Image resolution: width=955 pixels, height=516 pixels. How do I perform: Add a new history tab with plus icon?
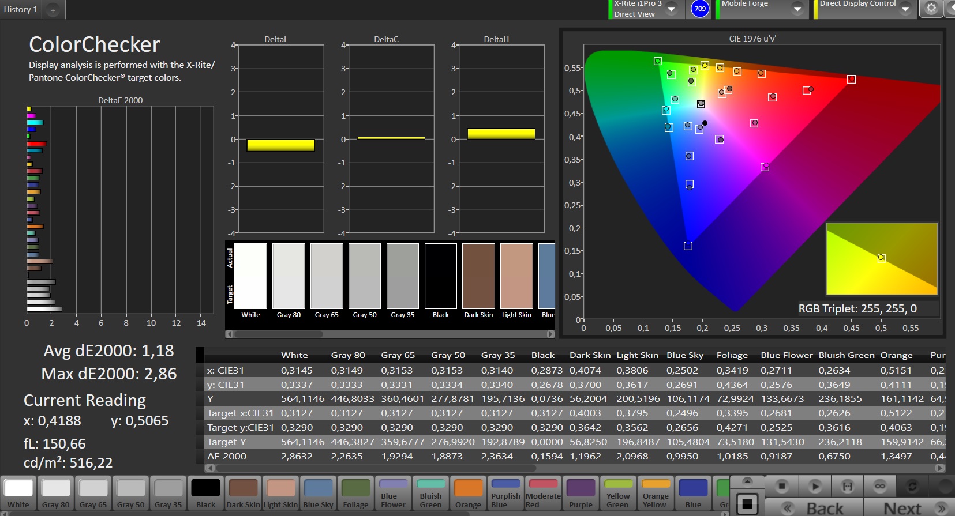coord(53,10)
